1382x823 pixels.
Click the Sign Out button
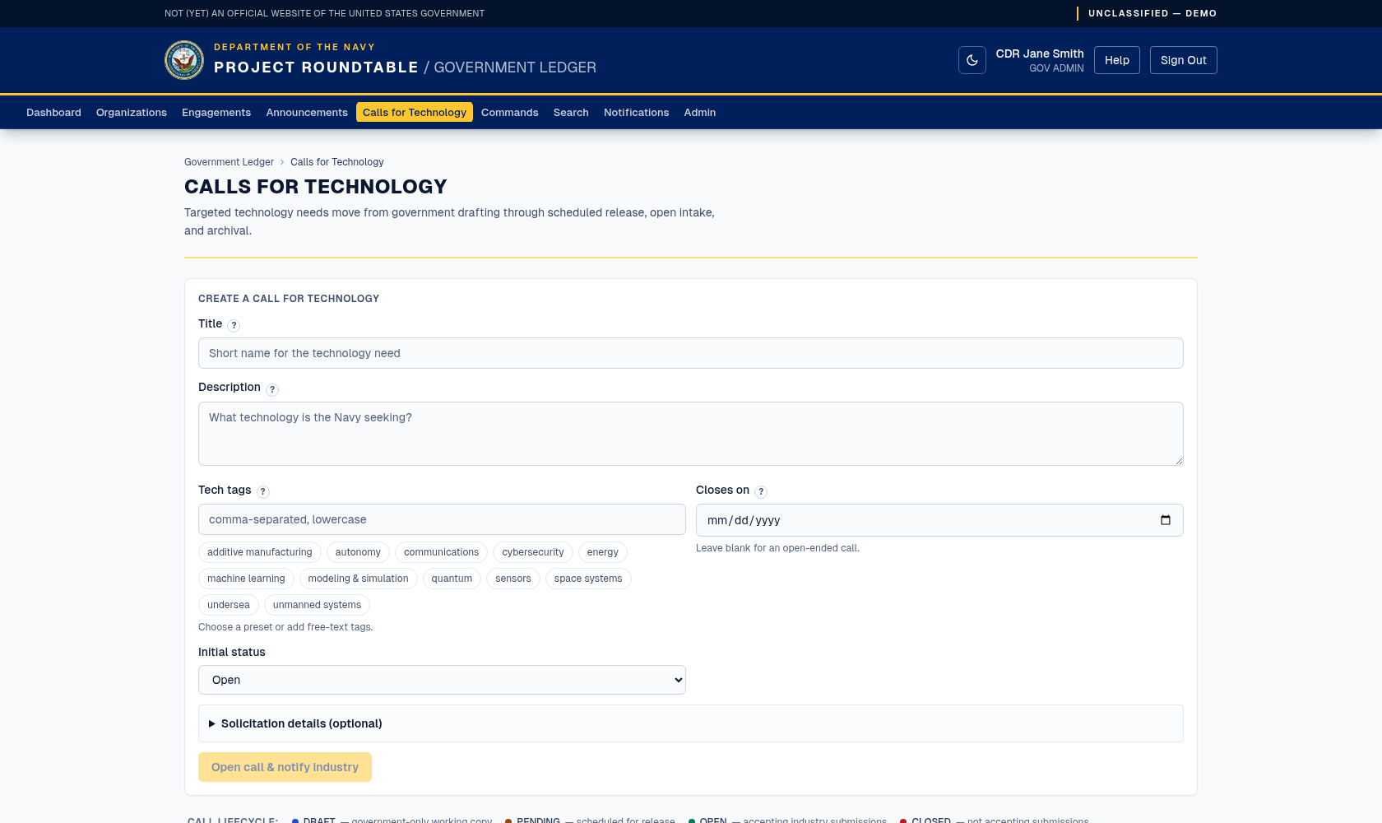click(1183, 60)
